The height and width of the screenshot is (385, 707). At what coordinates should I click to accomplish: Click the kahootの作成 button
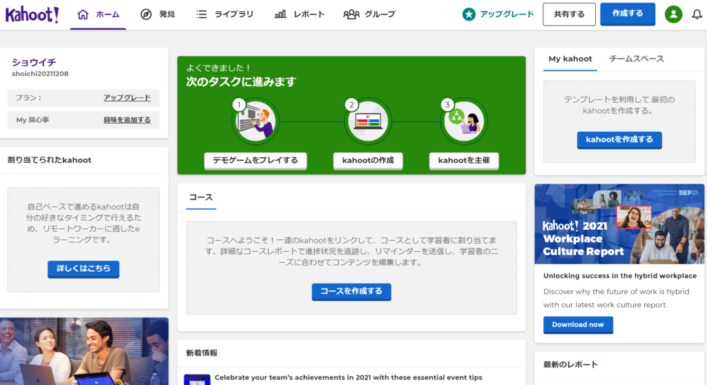click(x=368, y=161)
